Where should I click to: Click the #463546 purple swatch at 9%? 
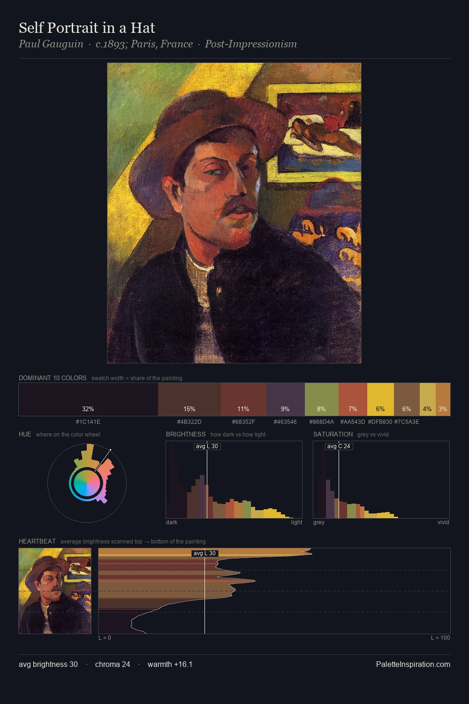click(286, 399)
